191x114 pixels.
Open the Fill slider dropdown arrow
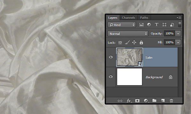[178, 42]
